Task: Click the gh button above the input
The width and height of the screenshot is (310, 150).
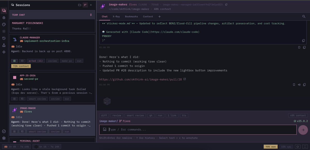Action: [151, 116]
